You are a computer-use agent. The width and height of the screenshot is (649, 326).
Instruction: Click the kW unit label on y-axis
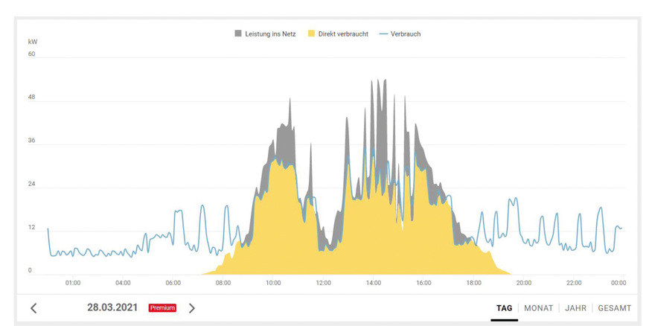33,42
